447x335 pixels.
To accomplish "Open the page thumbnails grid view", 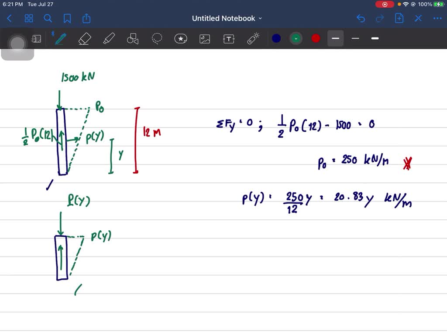I will tap(29, 18).
